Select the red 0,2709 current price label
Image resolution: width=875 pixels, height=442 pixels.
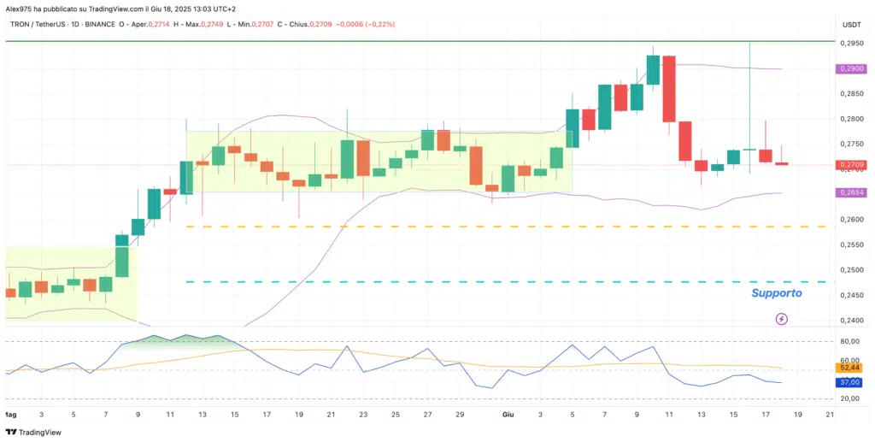tap(851, 163)
